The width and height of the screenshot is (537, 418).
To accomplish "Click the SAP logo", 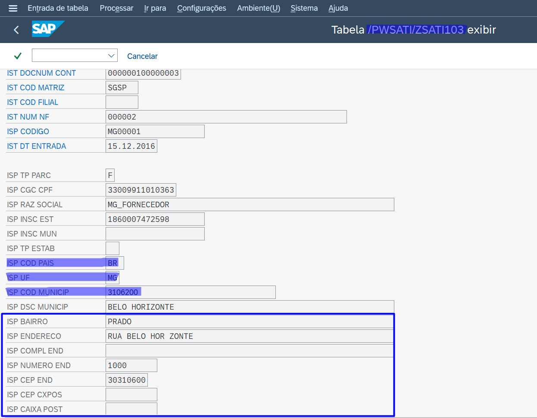I will pos(47,29).
